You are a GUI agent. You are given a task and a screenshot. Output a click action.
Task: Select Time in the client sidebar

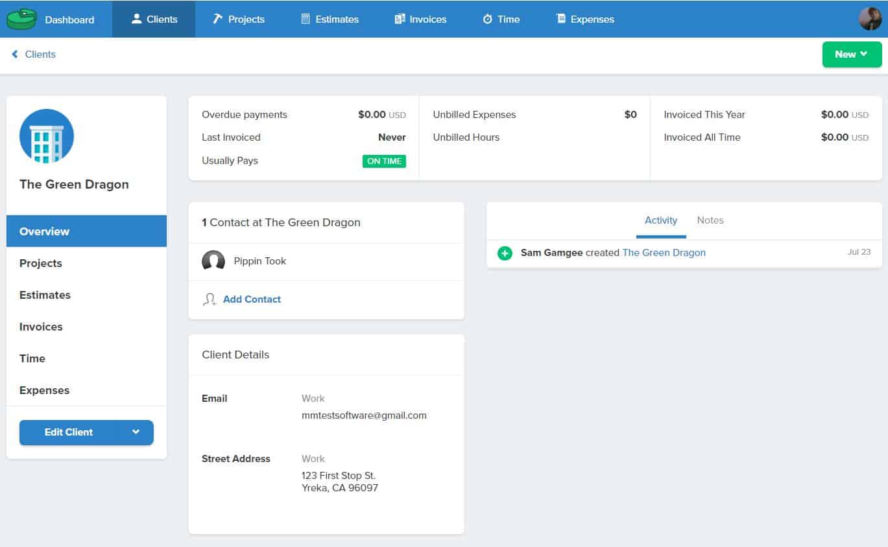86,358
